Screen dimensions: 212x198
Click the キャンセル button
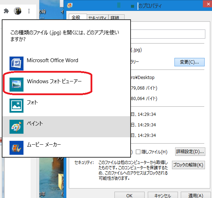[x=163, y=195]
